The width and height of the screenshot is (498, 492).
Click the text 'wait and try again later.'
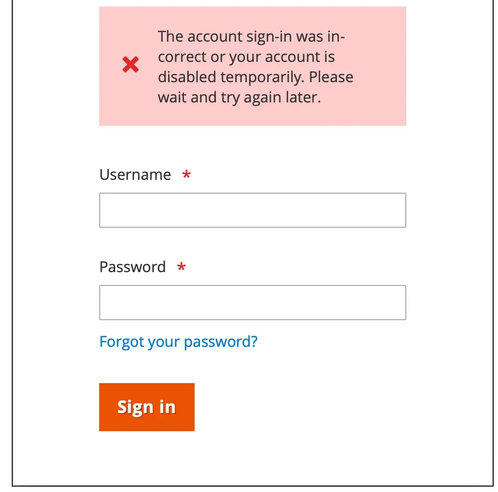coord(239,98)
